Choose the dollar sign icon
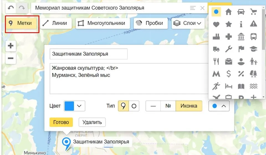266x155 pixels. pyautogui.click(x=229, y=74)
